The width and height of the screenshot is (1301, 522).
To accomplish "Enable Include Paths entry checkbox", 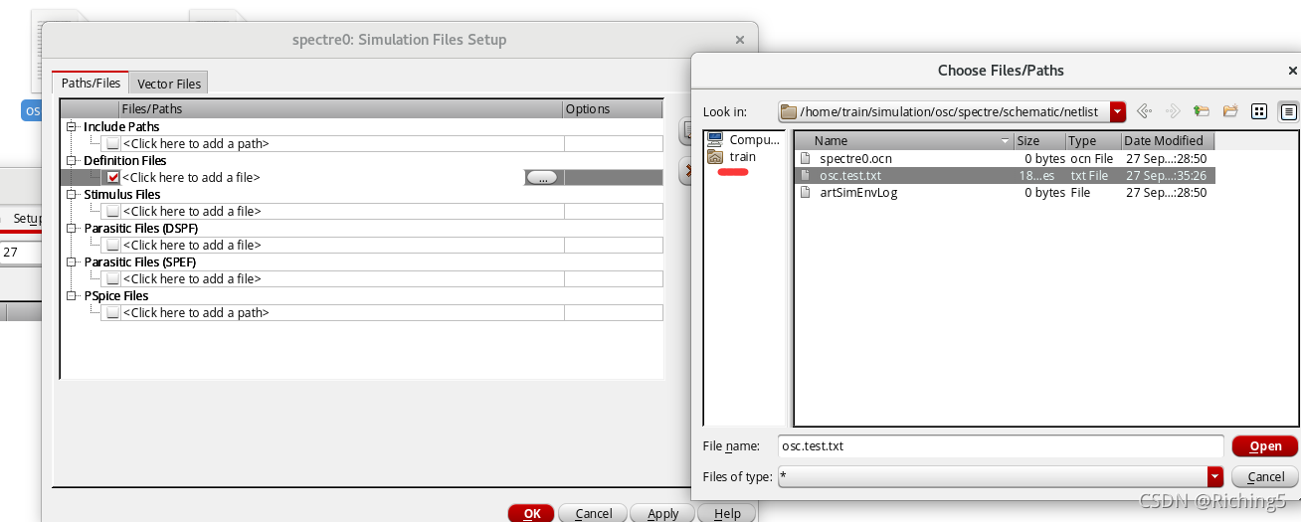I will [x=113, y=144].
